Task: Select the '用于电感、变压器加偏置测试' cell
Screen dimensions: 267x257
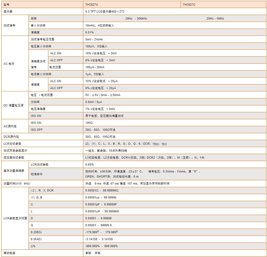Action: click(x=175, y=116)
